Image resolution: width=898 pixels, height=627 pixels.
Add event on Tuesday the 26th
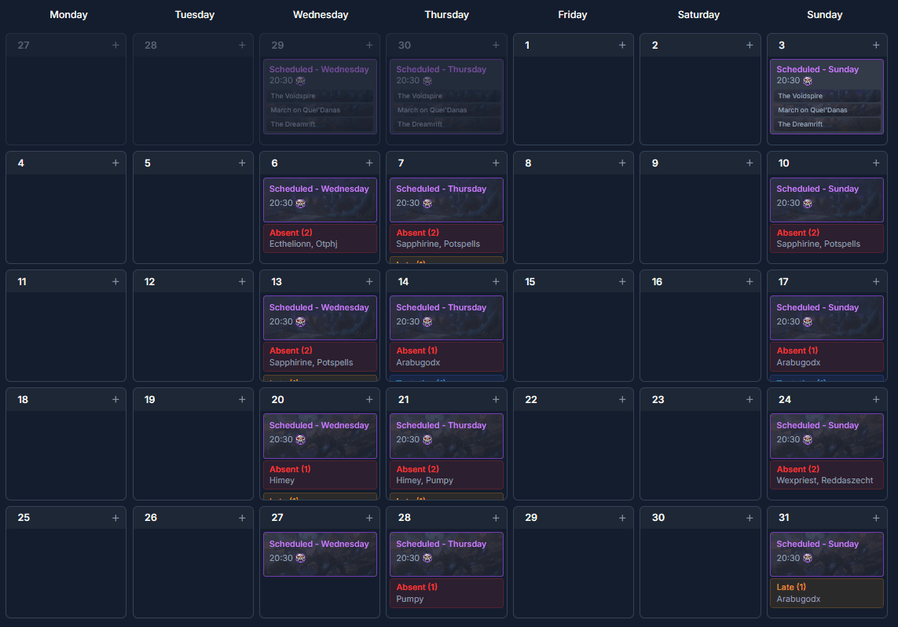coord(242,519)
